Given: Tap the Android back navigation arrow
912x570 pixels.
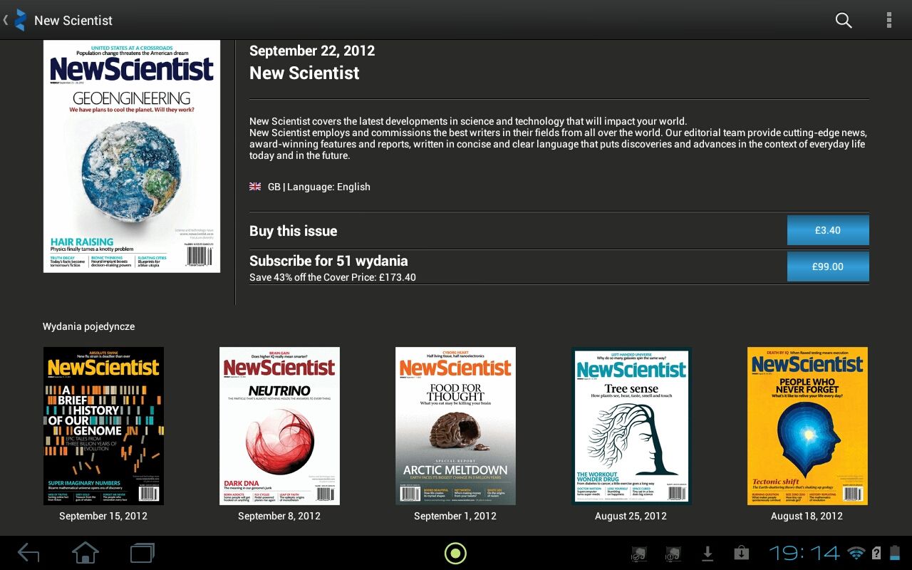Looking at the screenshot, I should point(28,553).
